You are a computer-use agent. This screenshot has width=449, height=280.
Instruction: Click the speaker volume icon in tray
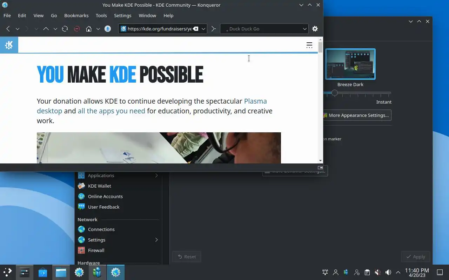[x=388, y=272]
